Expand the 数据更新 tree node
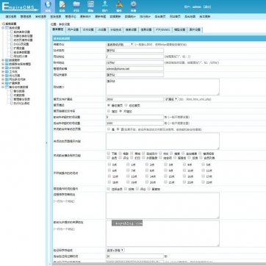 click(x=3, y=60)
